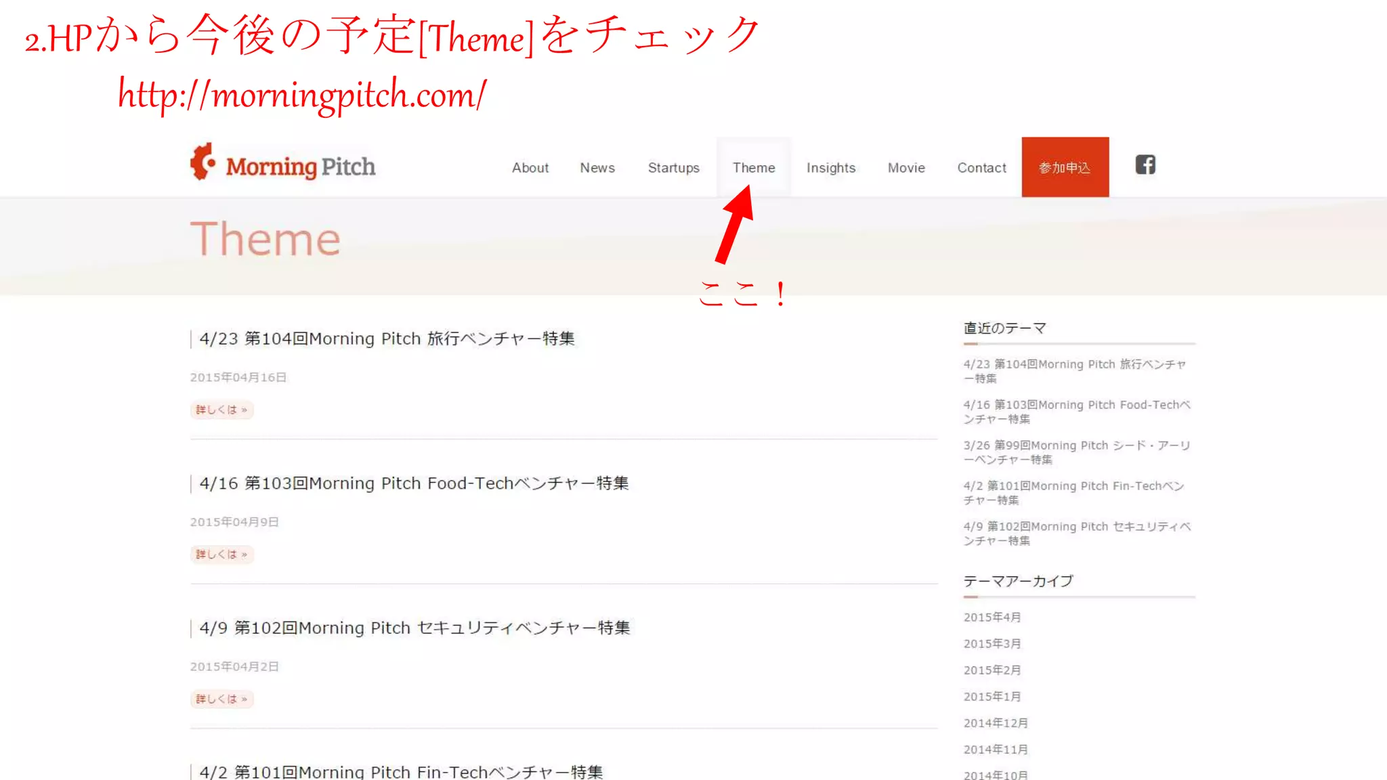Open the About menu item
Screen dimensions: 1387x780
click(530, 167)
